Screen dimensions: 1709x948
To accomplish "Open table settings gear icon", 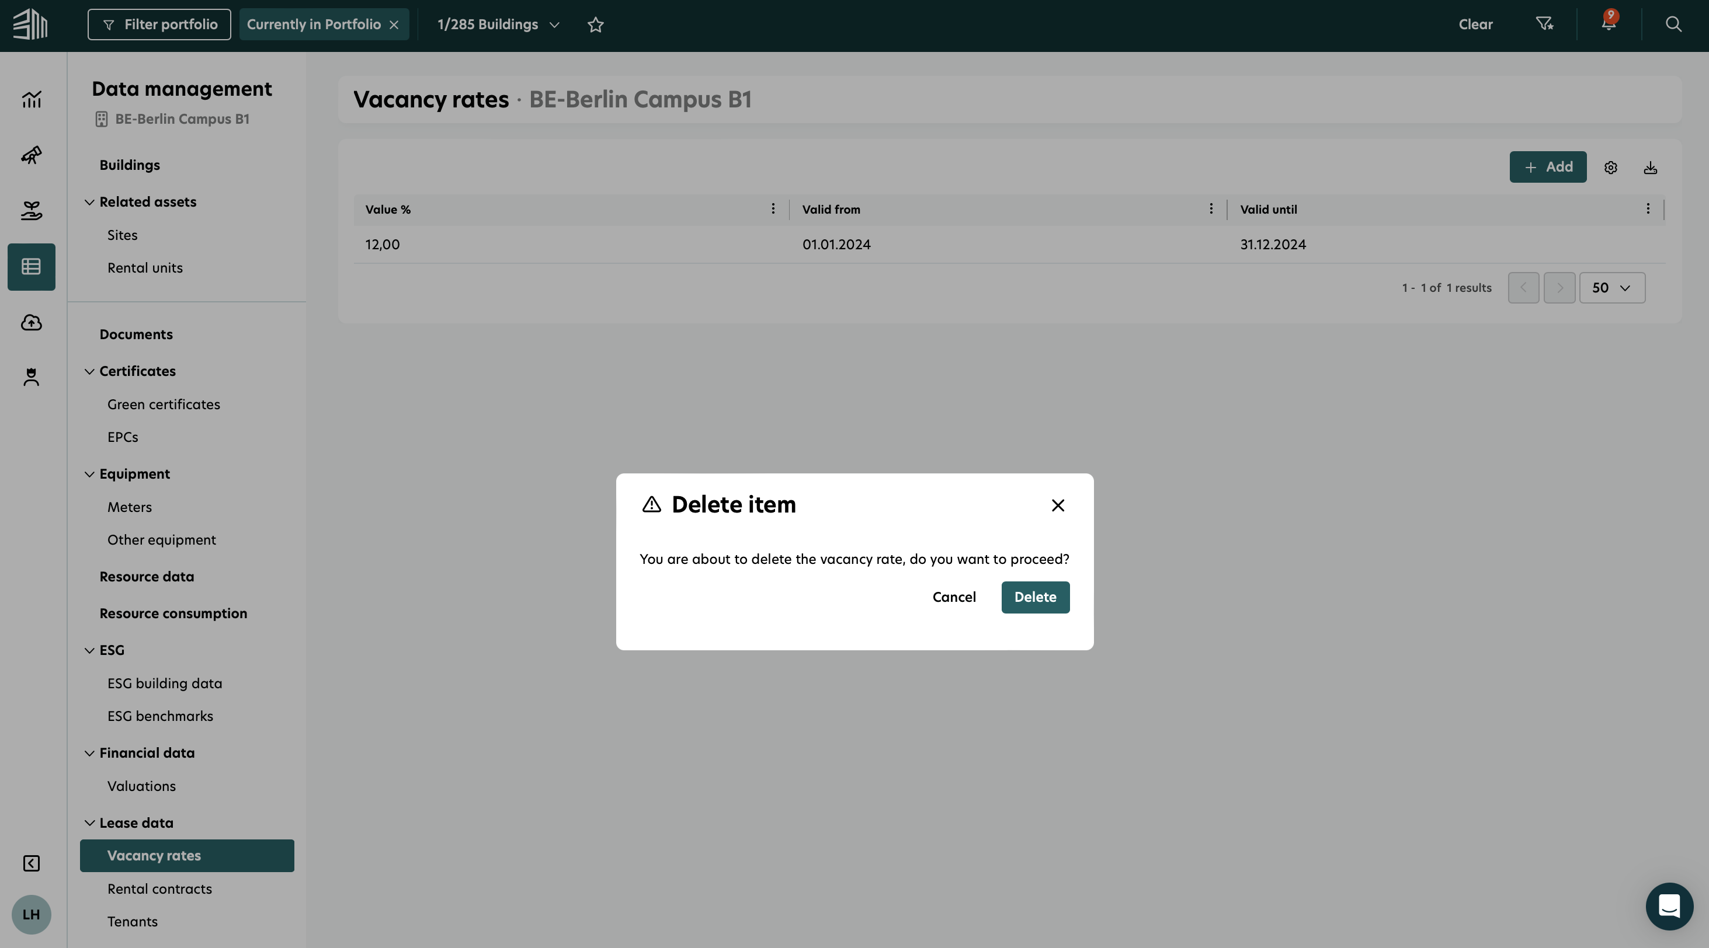I will pyautogui.click(x=1610, y=168).
